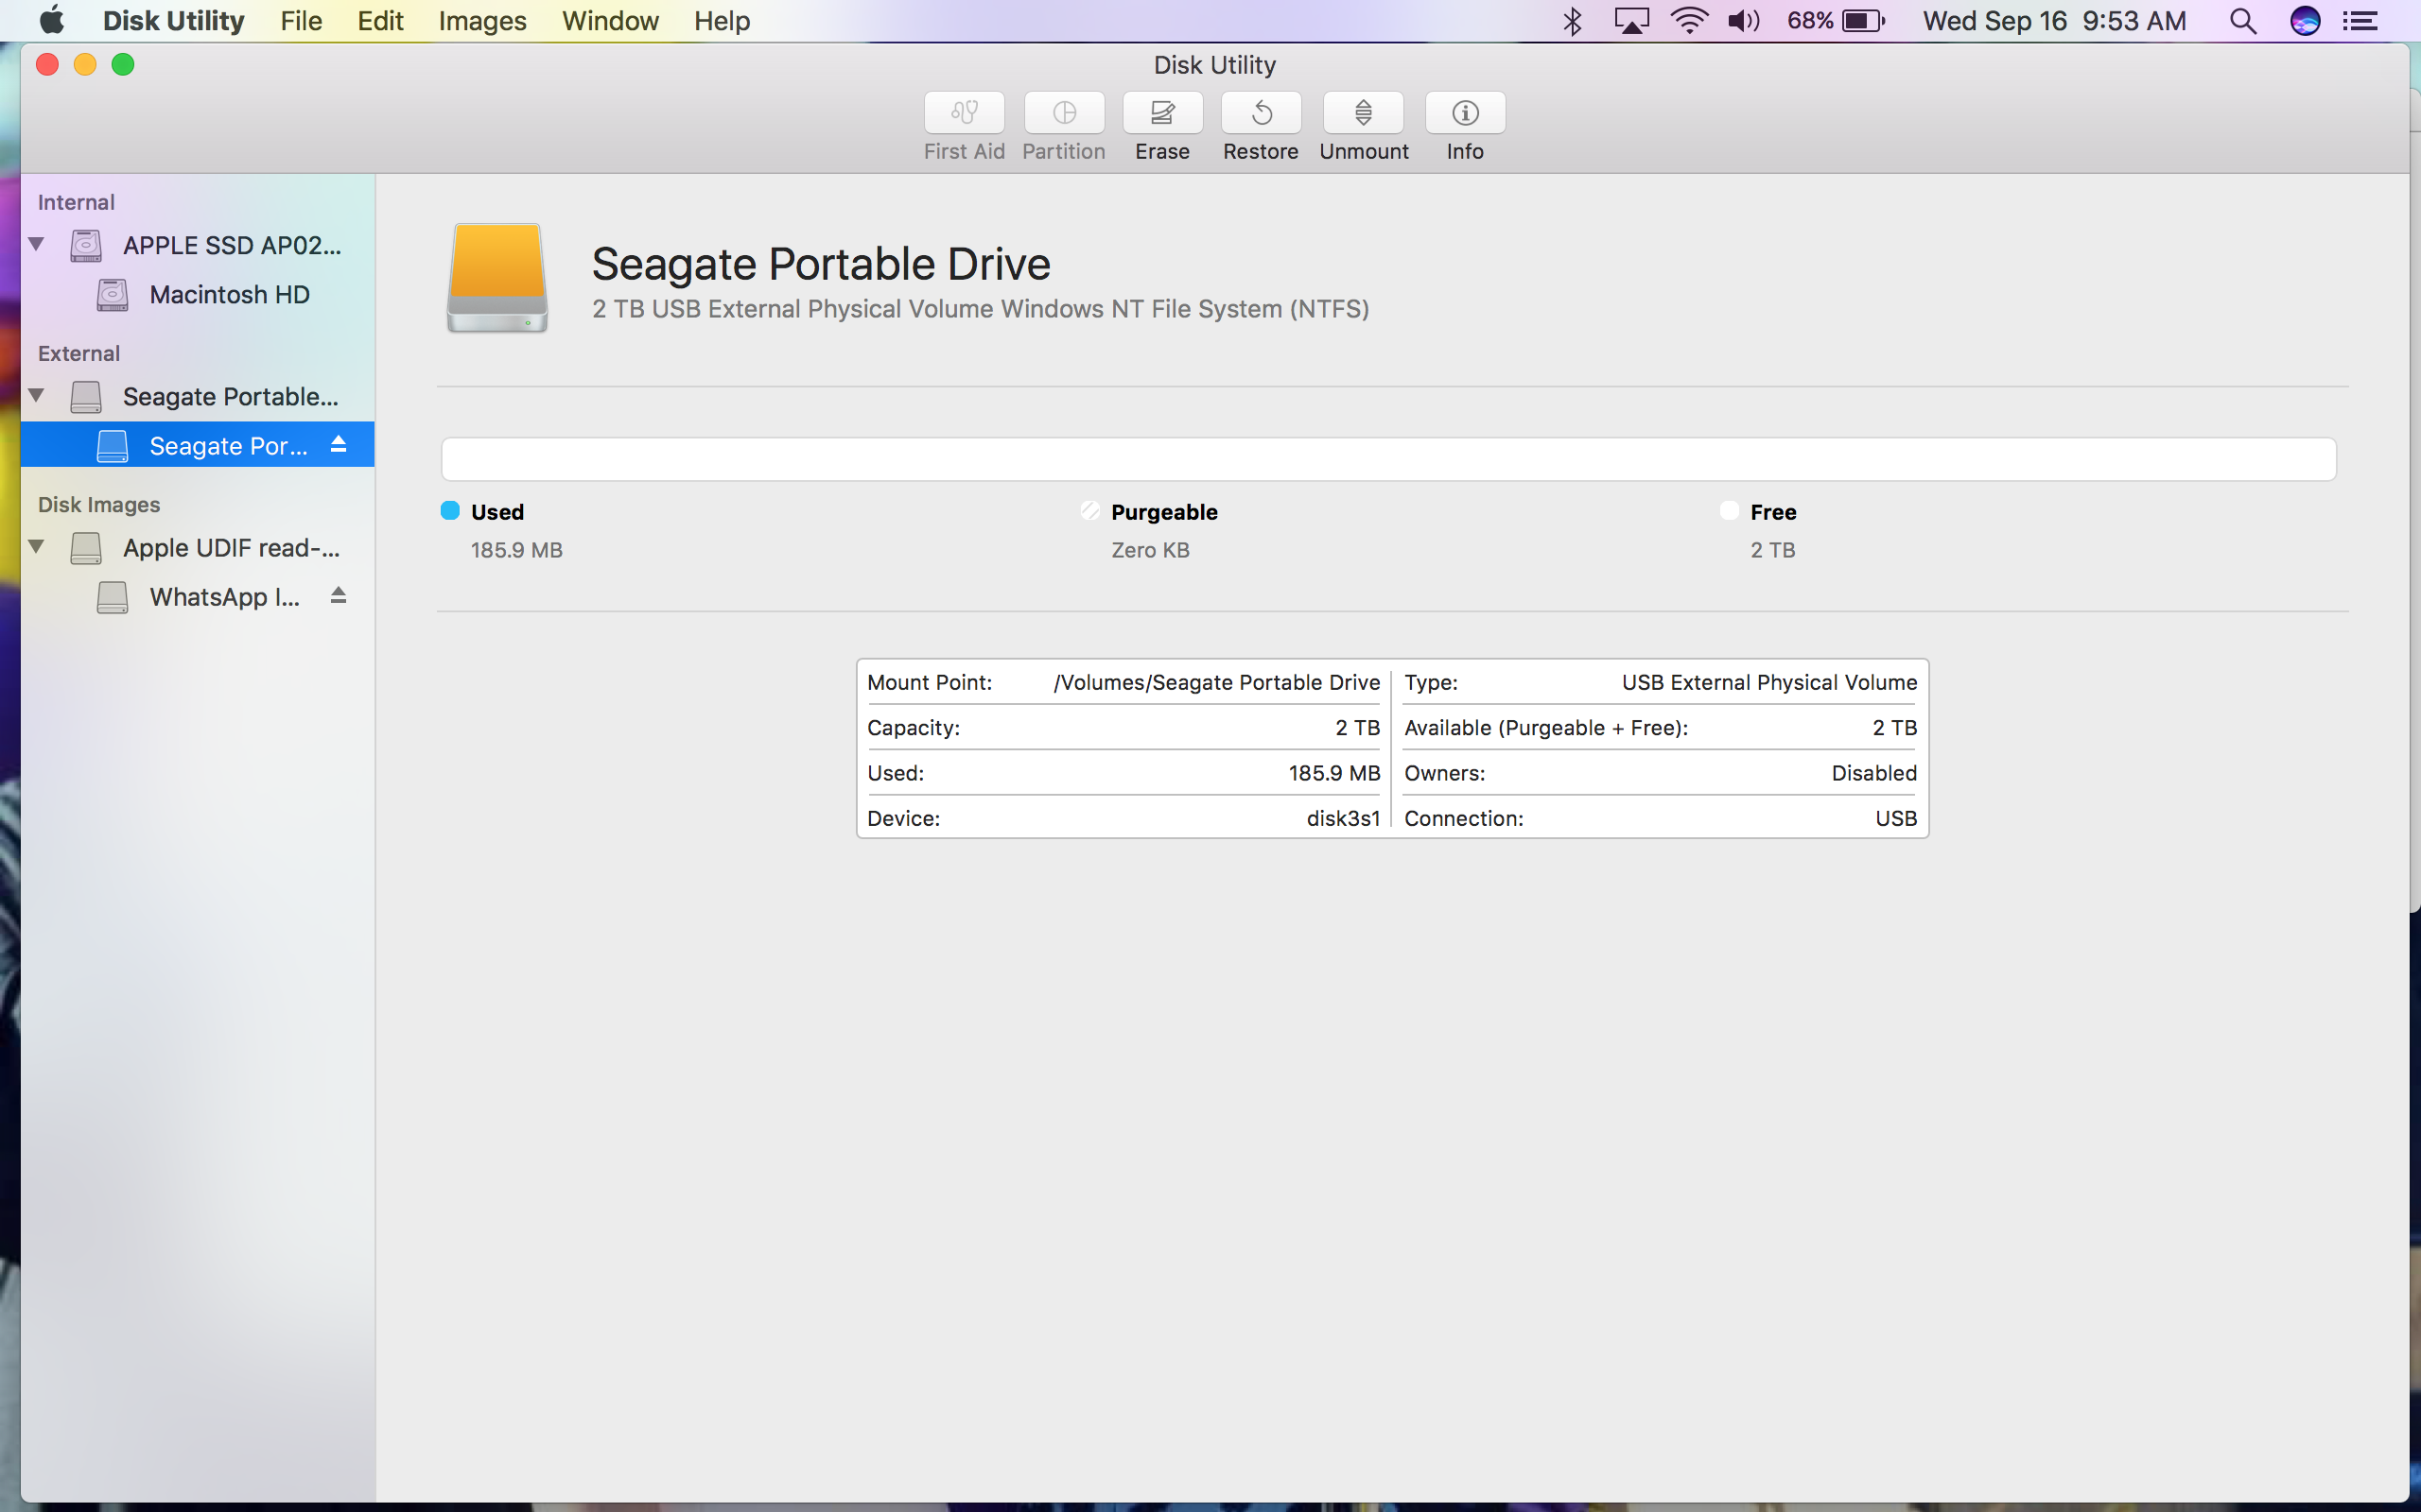Collapse the Seagate Portable disk tree

tap(37, 395)
